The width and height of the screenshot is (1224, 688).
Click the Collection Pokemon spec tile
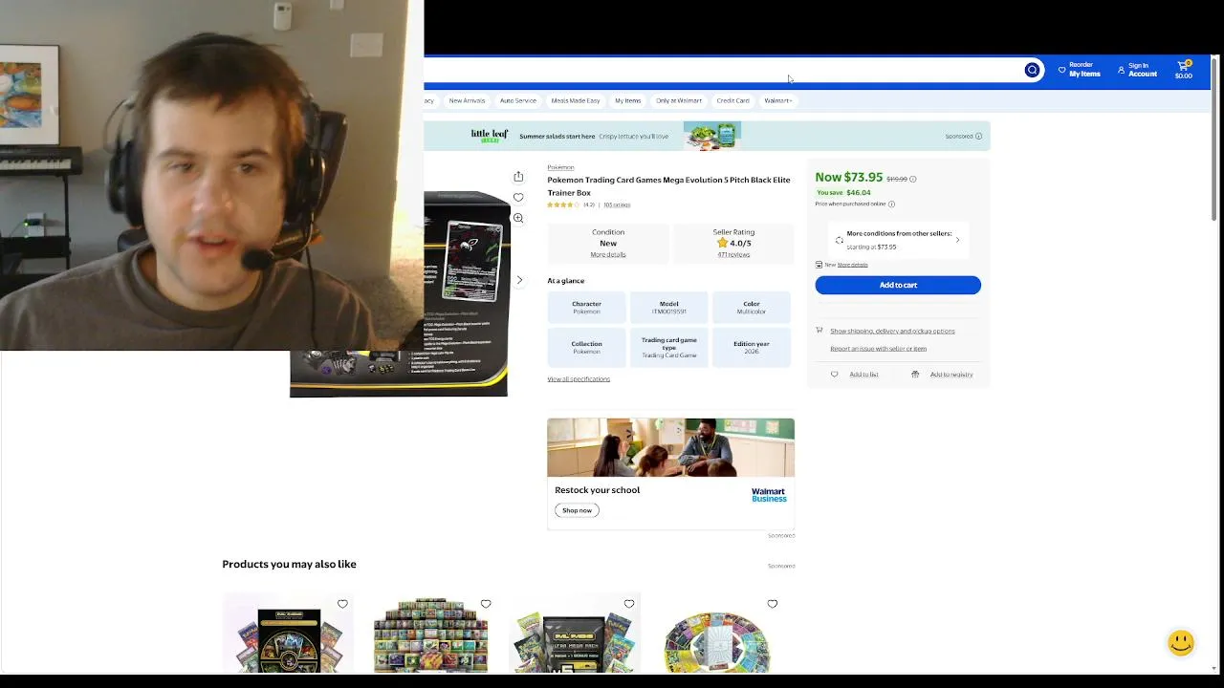586,348
